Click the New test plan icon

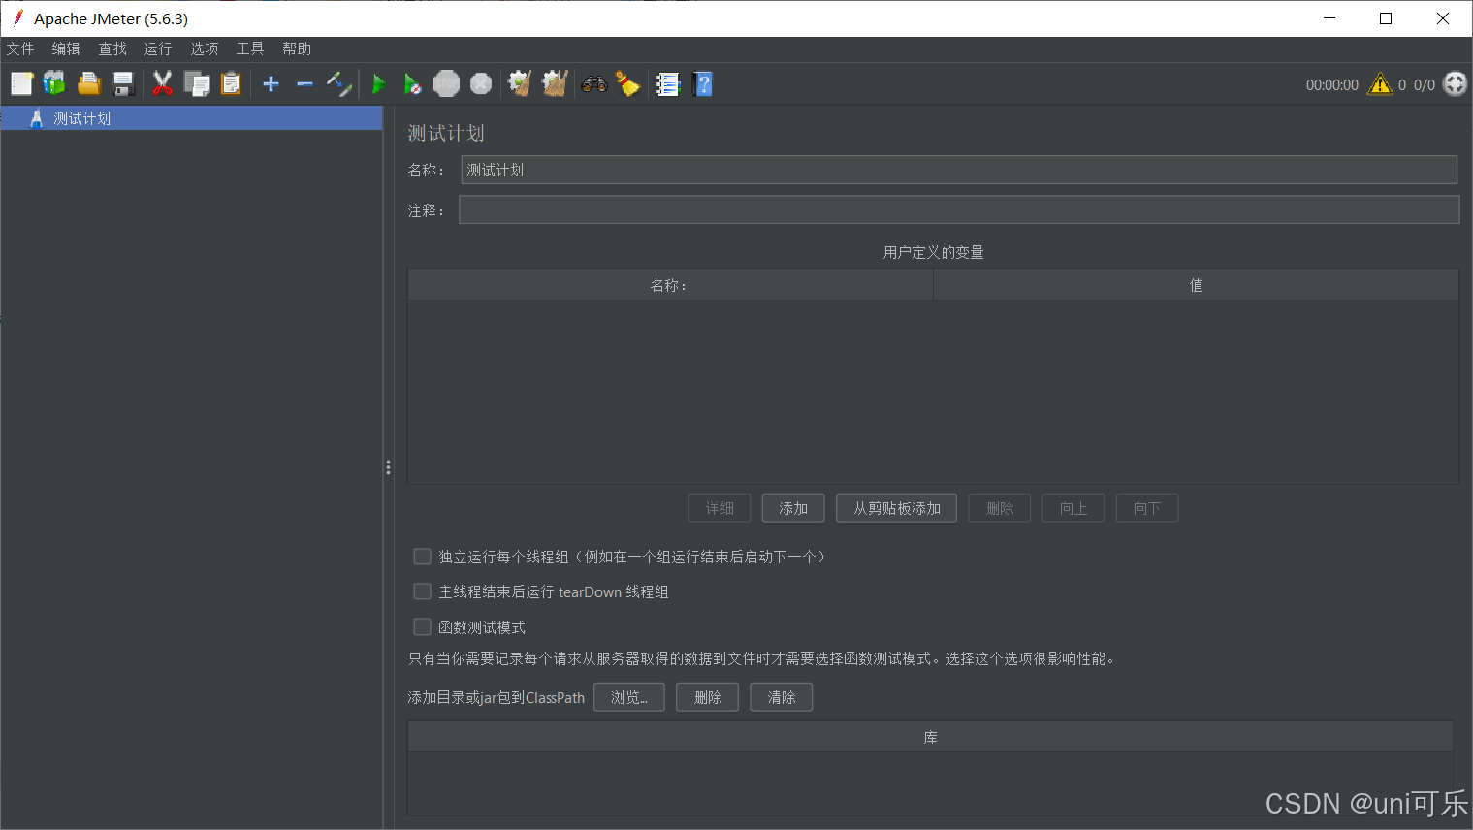click(21, 84)
